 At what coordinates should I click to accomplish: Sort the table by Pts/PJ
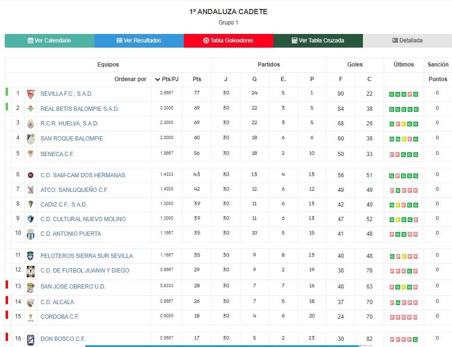coord(167,79)
